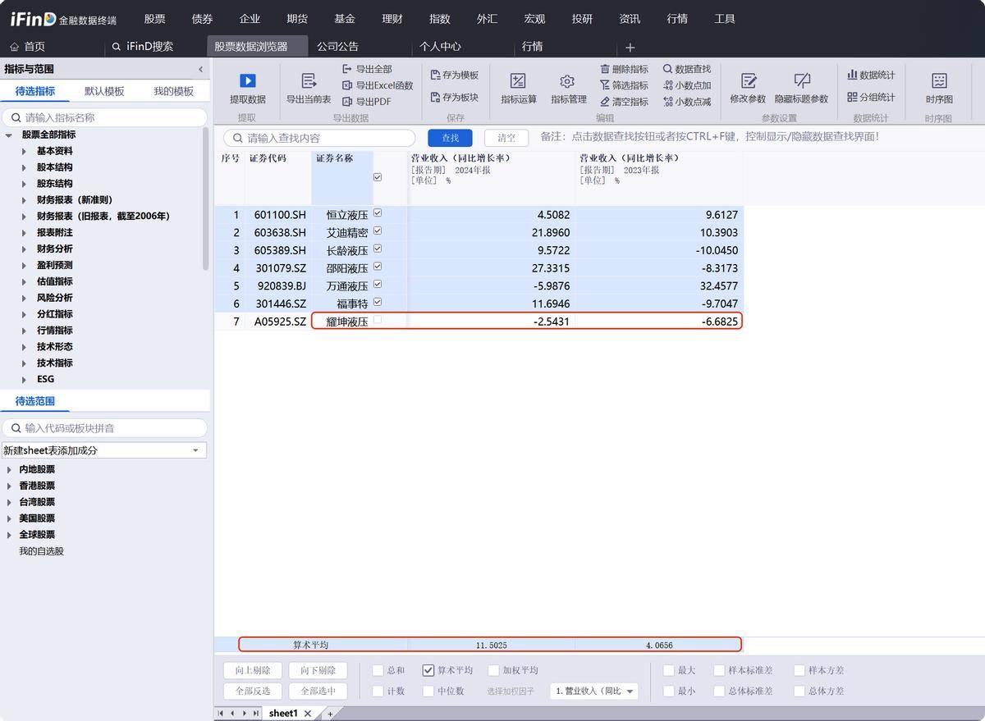Click the 导出当前表 export icon
985x721 pixels.
tap(309, 81)
